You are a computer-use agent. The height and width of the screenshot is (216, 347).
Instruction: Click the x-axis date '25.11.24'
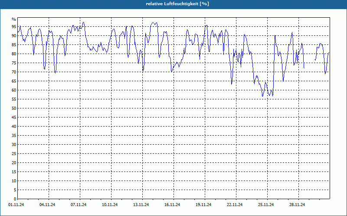pyautogui.click(x=266, y=205)
